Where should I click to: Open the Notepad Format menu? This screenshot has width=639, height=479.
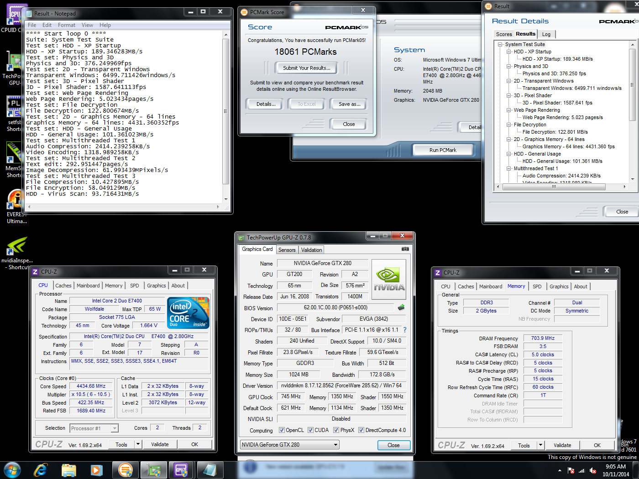click(x=67, y=25)
